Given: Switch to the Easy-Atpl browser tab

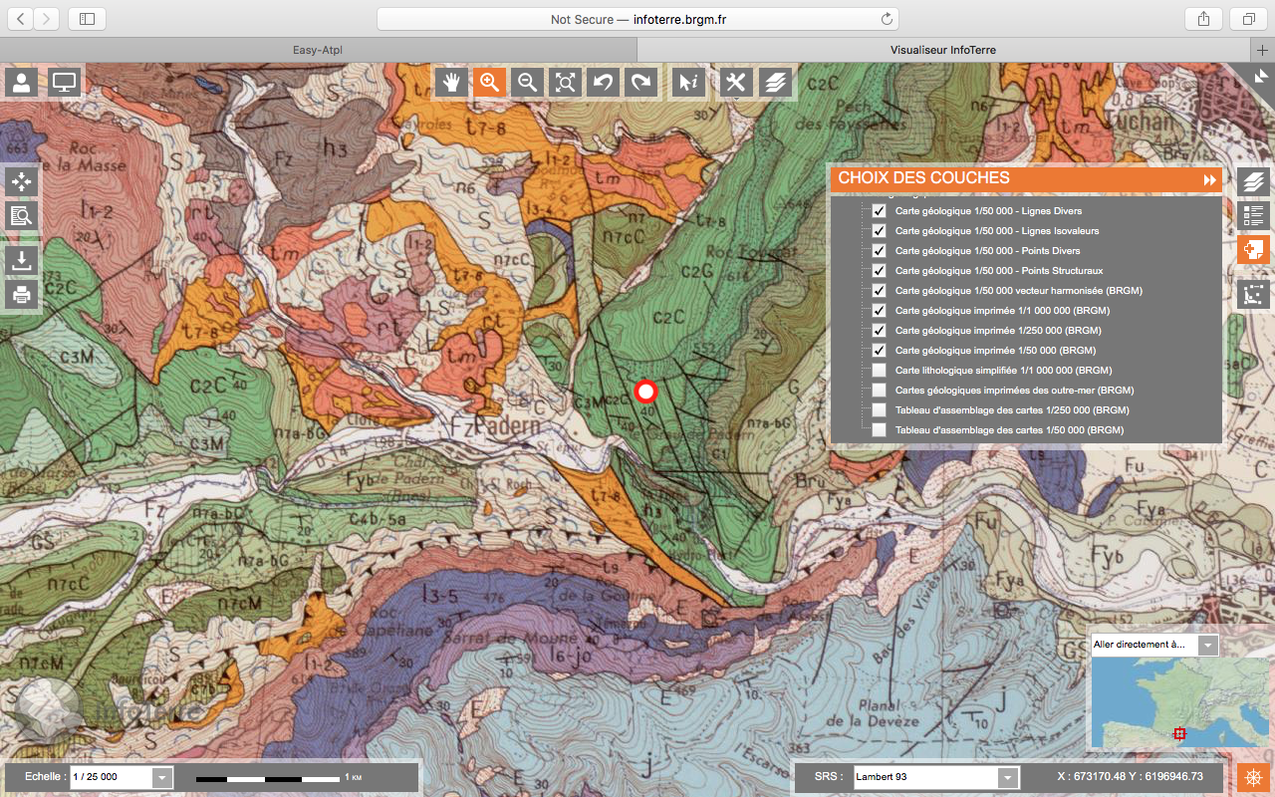Looking at the screenshot, I should pyautogui.click(x=319, y=50).
